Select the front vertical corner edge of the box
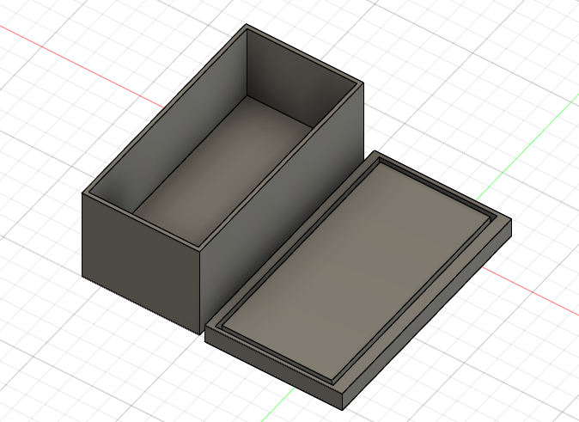Viewport: 579px width, 422px height. pos(200,293)
